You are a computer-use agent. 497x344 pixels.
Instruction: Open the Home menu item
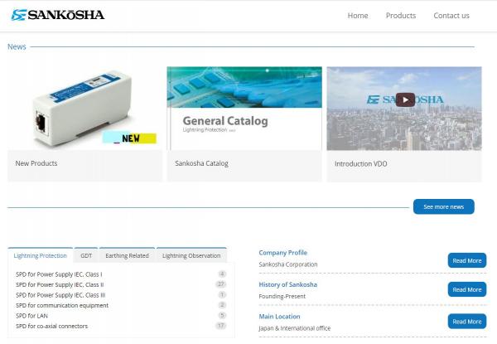tap(358, 16)
